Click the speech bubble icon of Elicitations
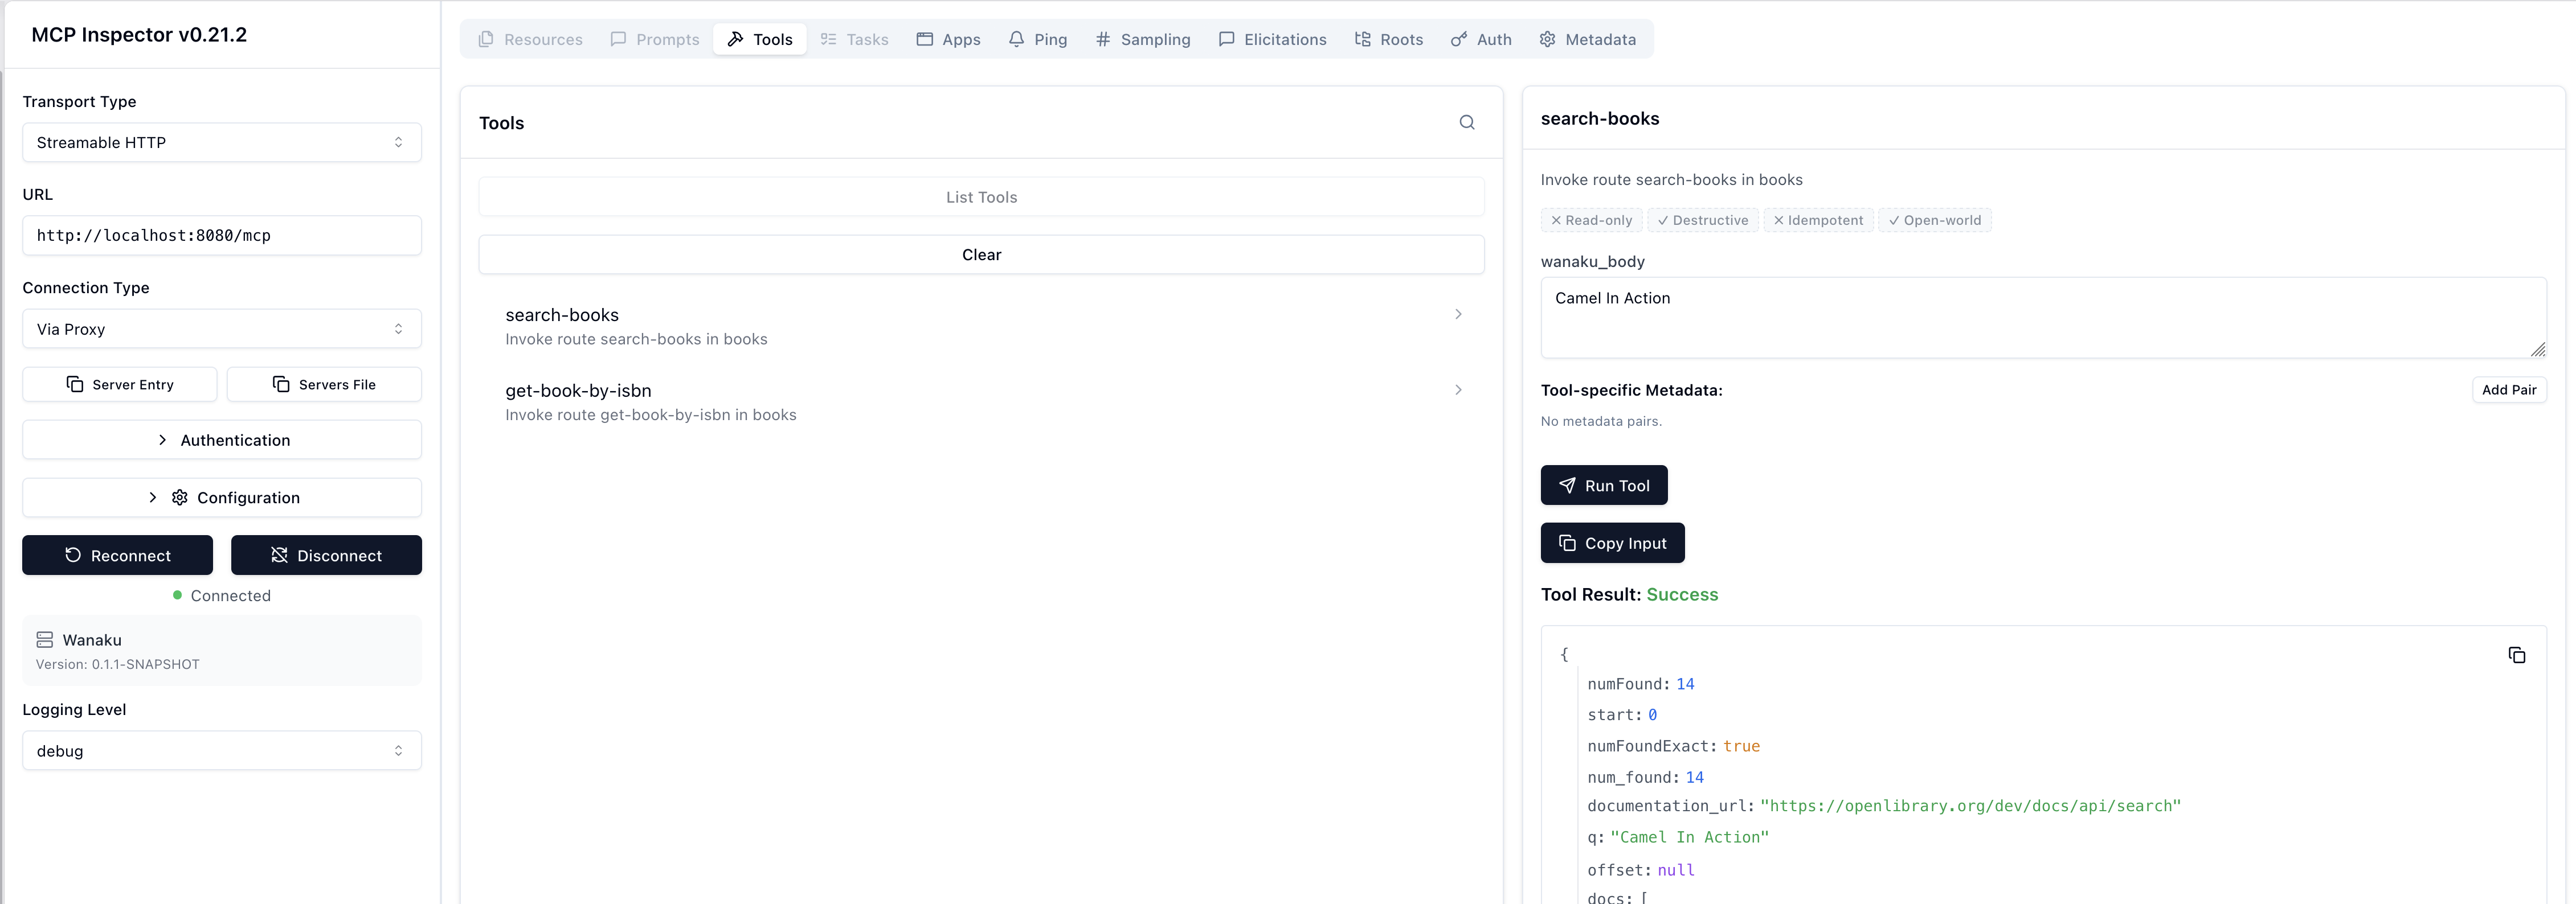Viewport: 2576px width, 904px height. click(1226, 39)
